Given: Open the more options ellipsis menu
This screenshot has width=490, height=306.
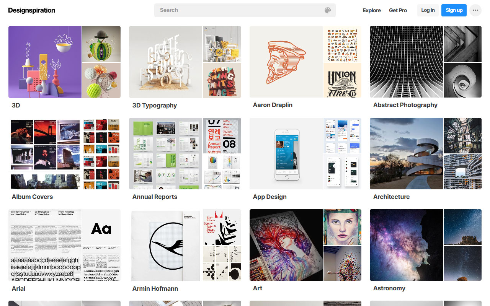Looking at the screenshot, I should coord(475,10).
